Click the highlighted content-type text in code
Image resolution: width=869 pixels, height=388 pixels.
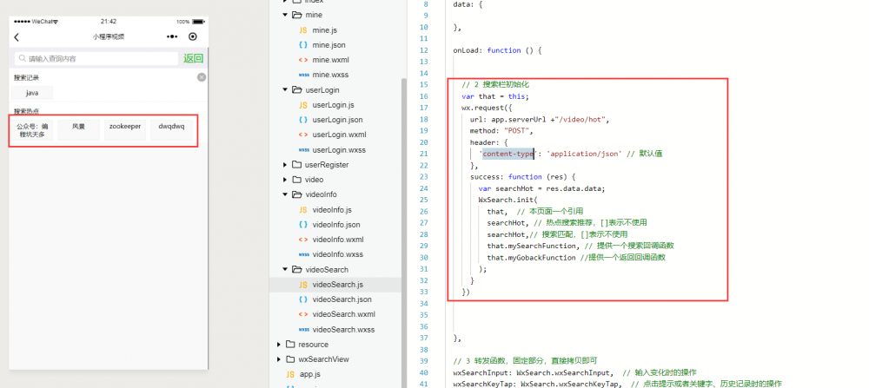pyautogui.click(x=507, y=154)
